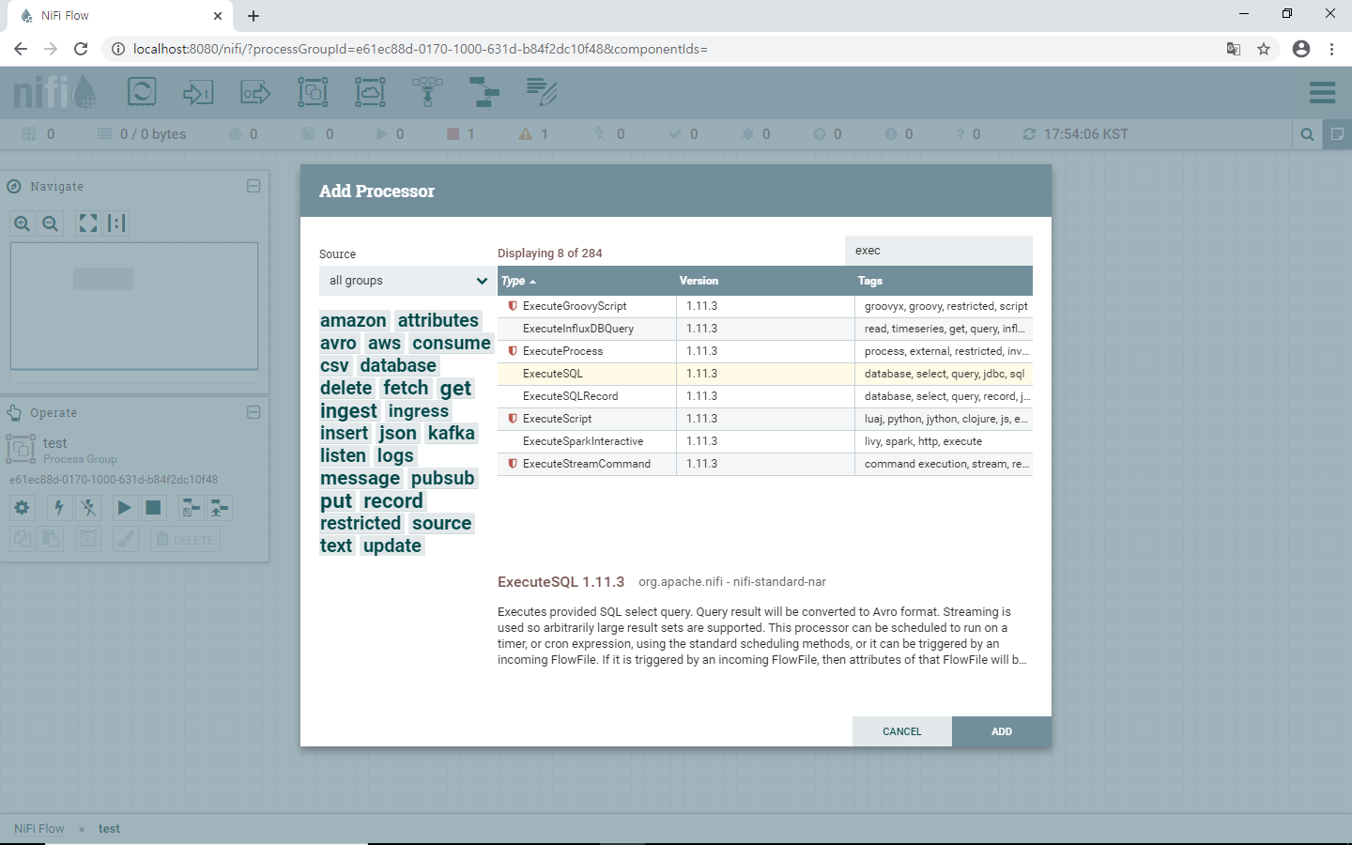
Task: Filter by the 'restricted' tag
Action: tap(361, 523)
